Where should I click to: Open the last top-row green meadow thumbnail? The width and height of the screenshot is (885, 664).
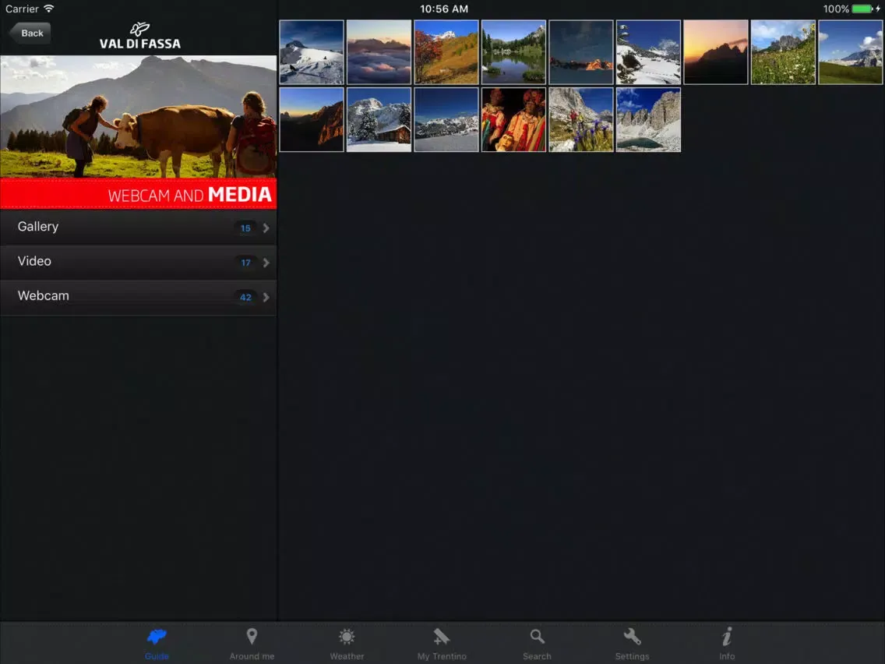850,52
